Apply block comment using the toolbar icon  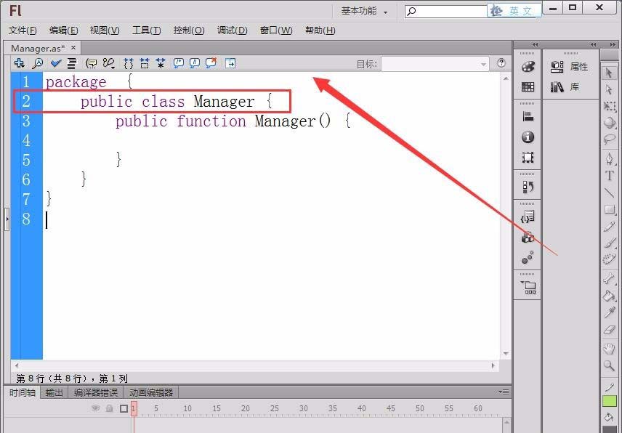tap(177, 63)
